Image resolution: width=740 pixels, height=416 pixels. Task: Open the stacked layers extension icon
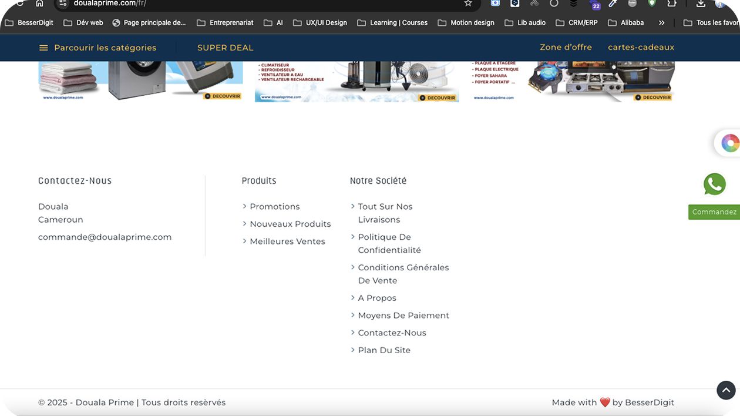click(x=574, y=4)
